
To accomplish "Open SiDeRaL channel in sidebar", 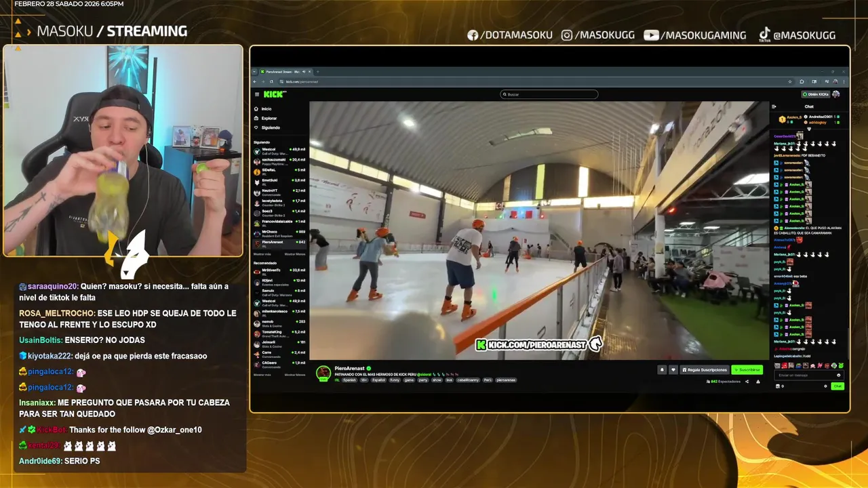I will tap(279, 171).
